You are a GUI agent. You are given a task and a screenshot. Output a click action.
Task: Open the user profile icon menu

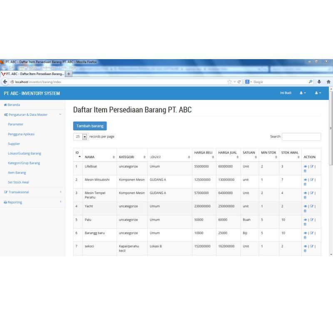coord(318,93)
